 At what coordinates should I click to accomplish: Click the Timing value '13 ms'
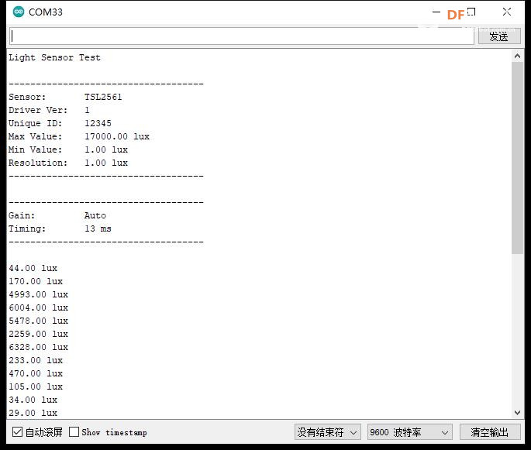click(x=98, y=228)
